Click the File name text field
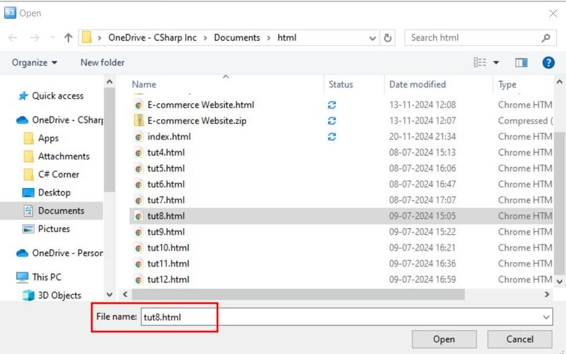The image size is (566, 354). coord(346,317)
